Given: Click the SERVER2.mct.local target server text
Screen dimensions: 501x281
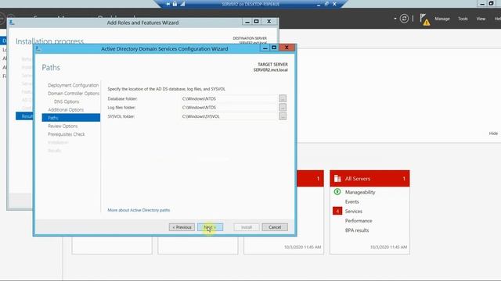Looking at the screenshot, I should point(271,69).
